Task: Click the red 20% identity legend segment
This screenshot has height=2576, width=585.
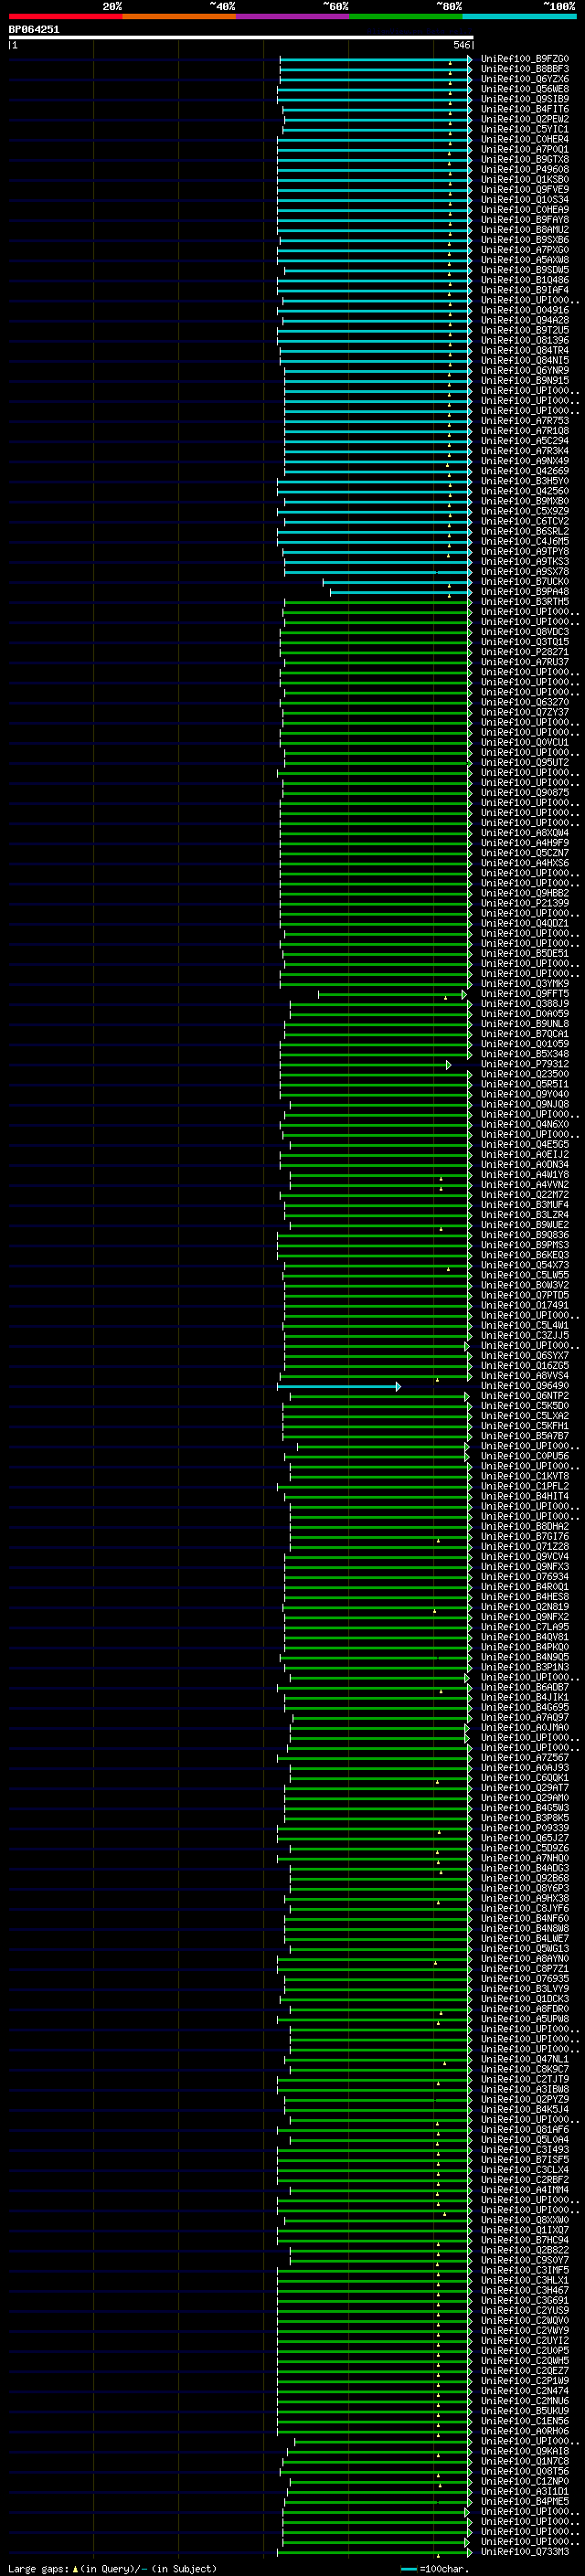Action: (x=65, y=16)
